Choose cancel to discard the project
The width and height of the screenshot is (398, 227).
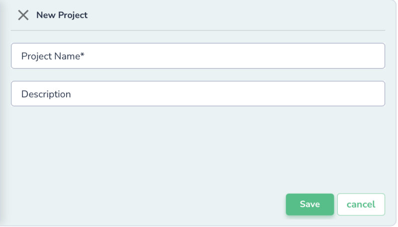(361, 204)
